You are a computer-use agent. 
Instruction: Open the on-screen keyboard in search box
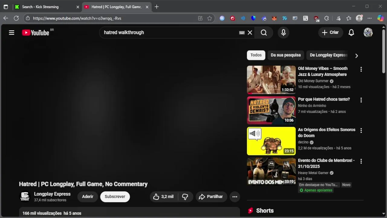point(242,33)
